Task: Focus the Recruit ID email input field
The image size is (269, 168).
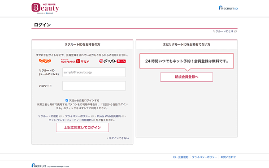Action: coord(94,72)
